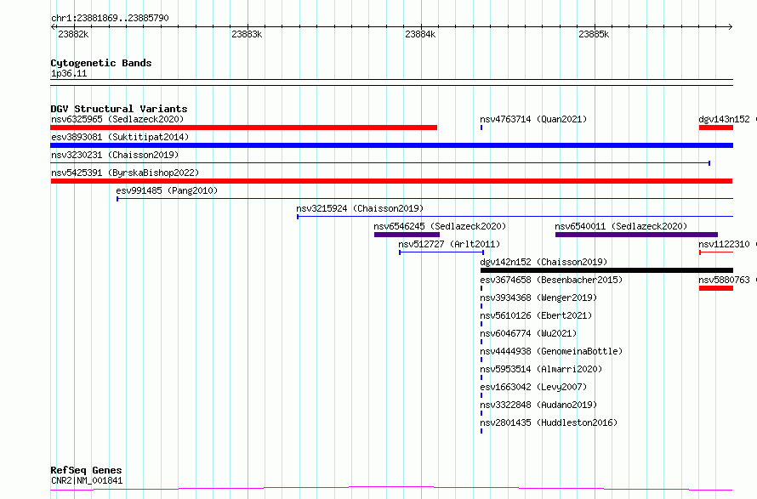Click the RefSeq Genes track heading
Viewport: 757px width, 499px height.
coord(86,470)
